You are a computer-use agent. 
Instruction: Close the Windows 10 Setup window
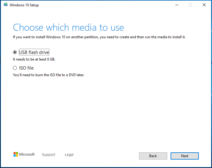[204, 5]
